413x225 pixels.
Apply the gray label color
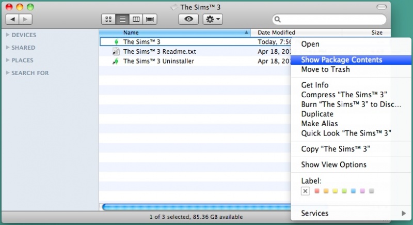[371, 191]
